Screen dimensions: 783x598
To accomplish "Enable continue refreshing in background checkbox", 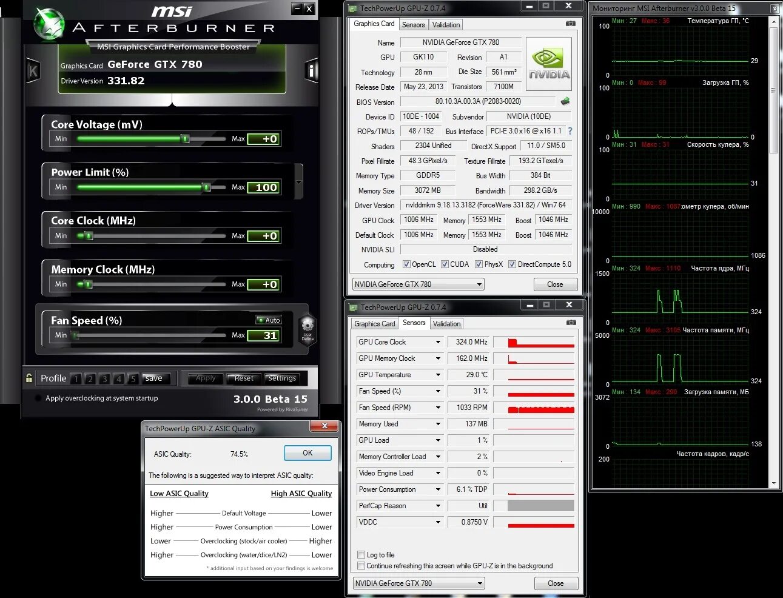I will coord(361,565).
